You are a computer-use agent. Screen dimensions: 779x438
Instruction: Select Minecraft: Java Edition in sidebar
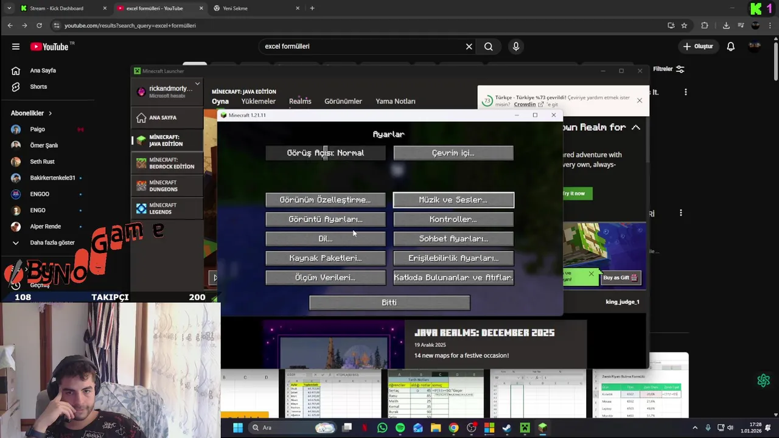[x=167, y=141]
